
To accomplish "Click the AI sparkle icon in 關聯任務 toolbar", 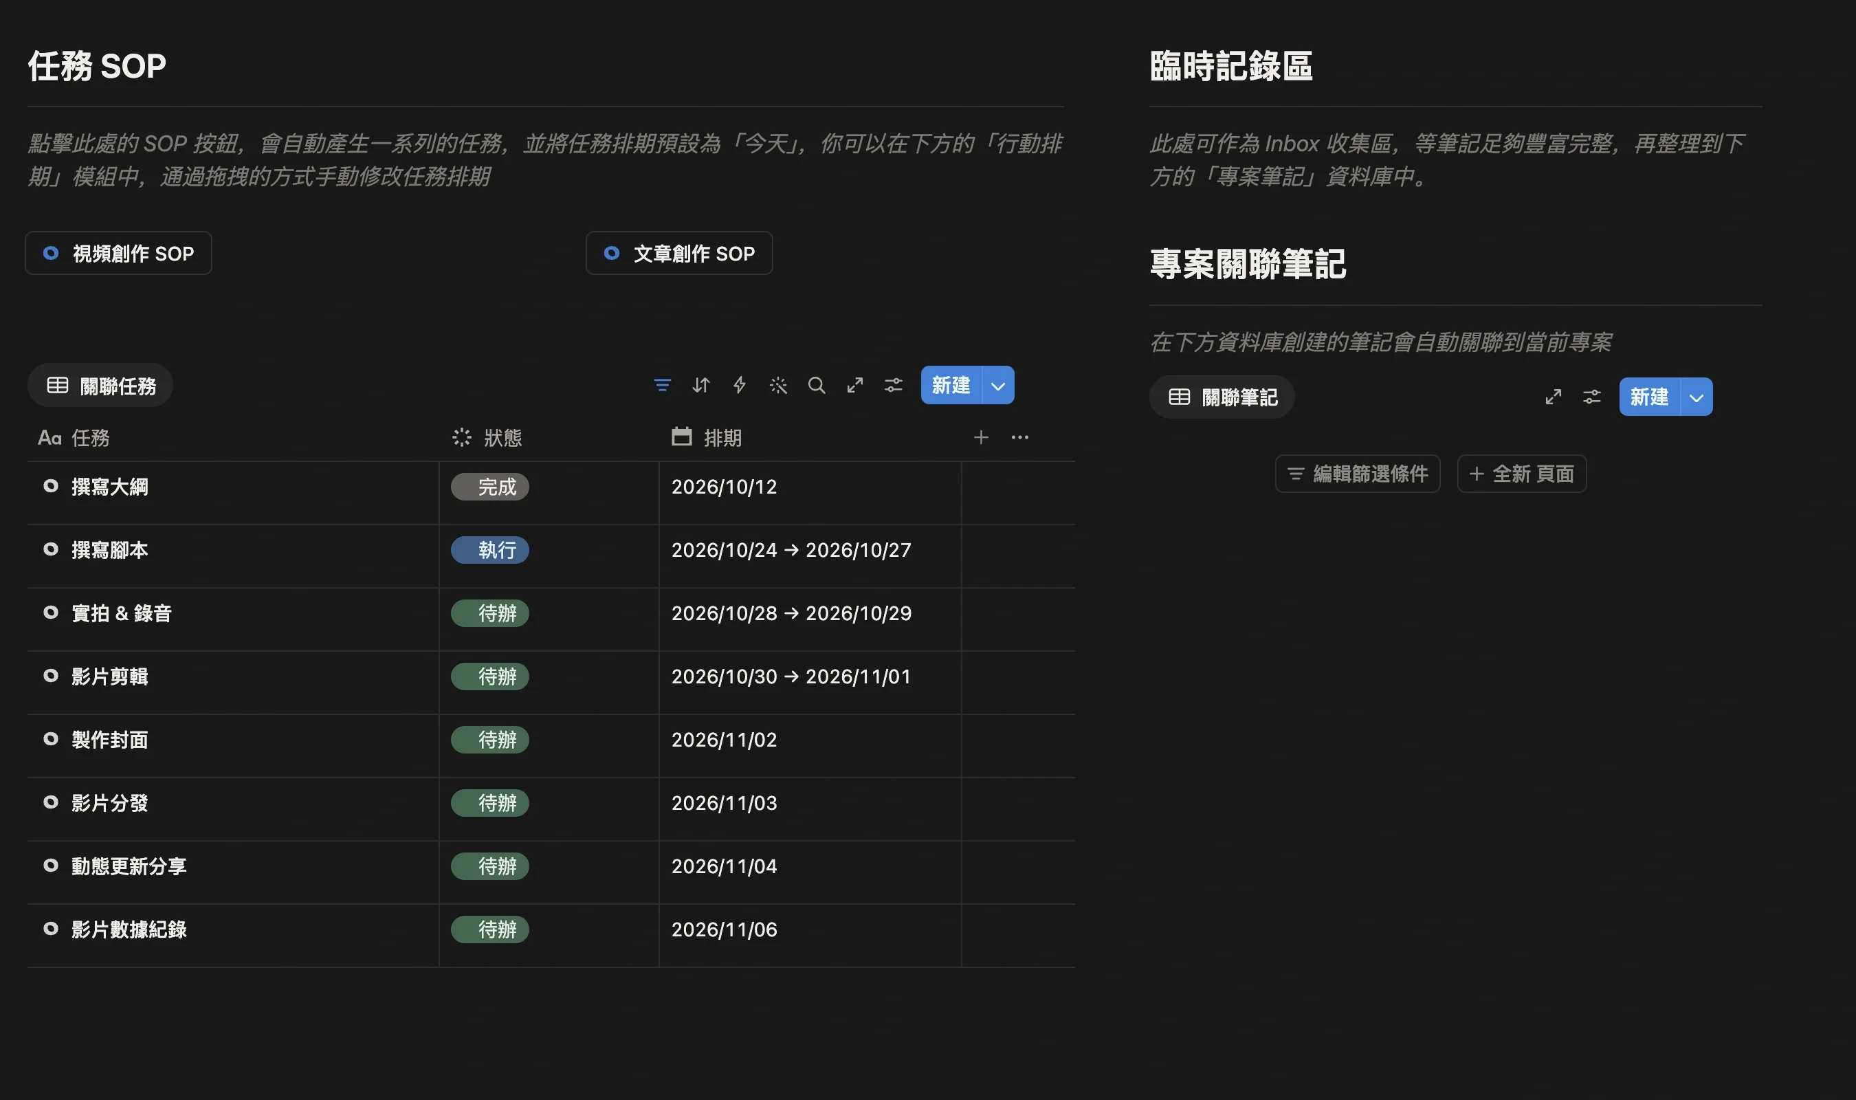I will (x=778, y=386).
